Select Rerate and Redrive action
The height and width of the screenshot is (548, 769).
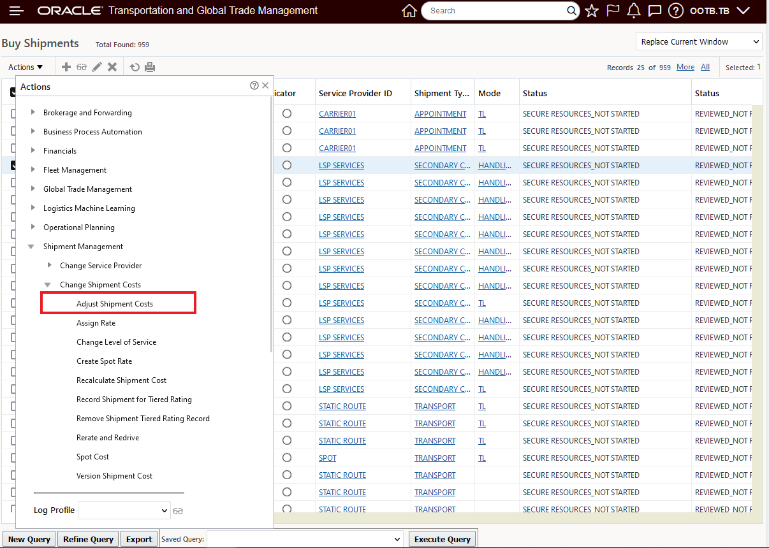(x=108, y=437)
